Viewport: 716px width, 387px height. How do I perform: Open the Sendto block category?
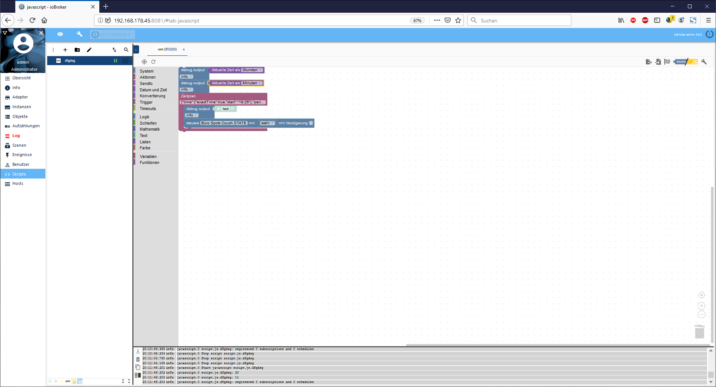(x=146, y=84)
